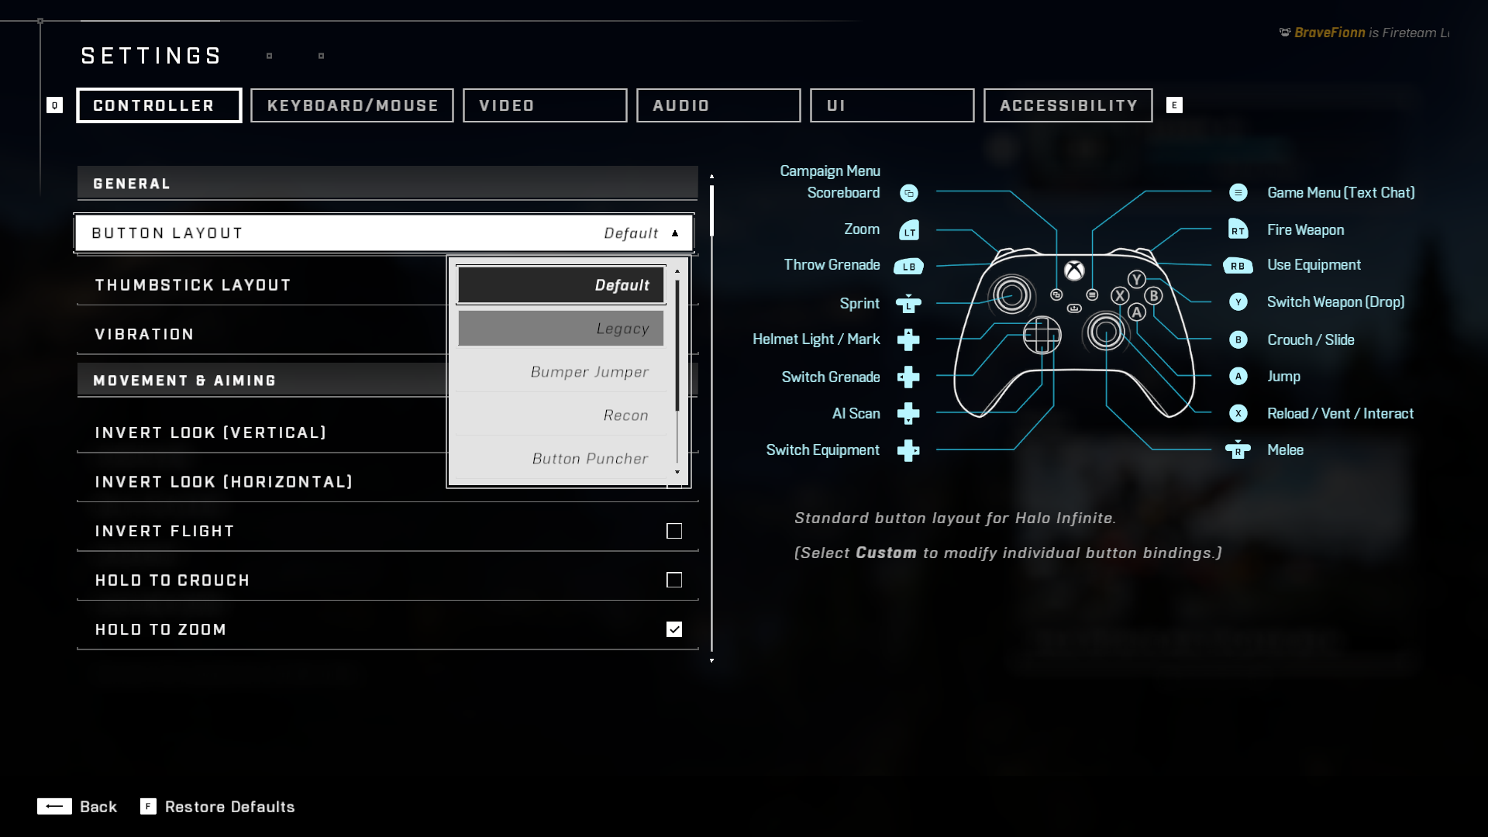The height and width of the screenshot is (837, 1488).
Task: Click the LB icon next to Throw Grenade
Action: (x=908, y=265)
